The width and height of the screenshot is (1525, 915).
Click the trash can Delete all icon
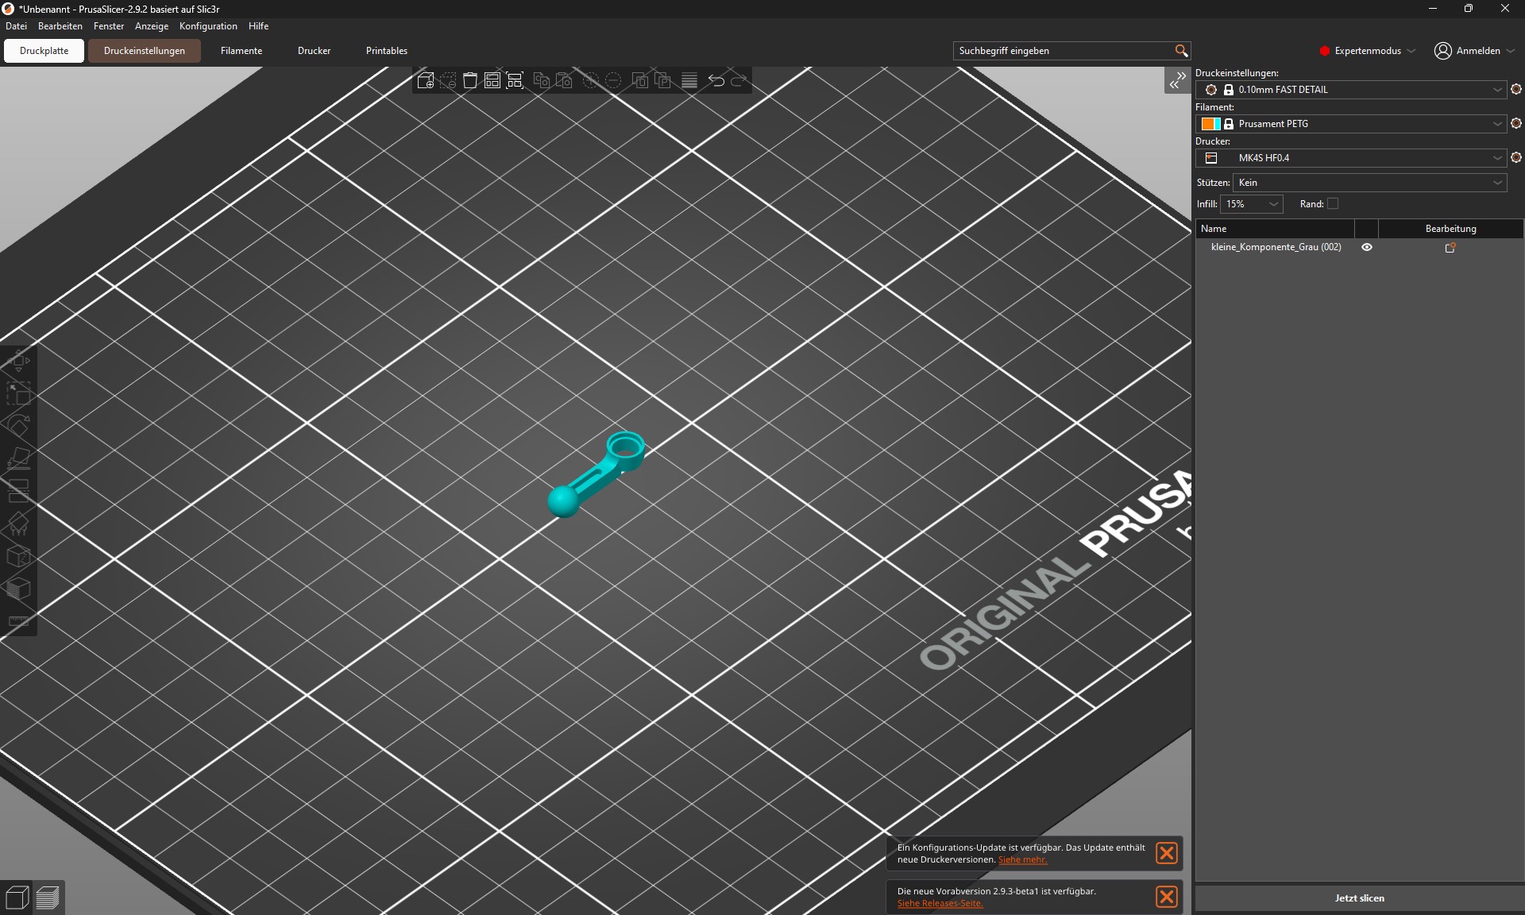(x=470, y=80)
